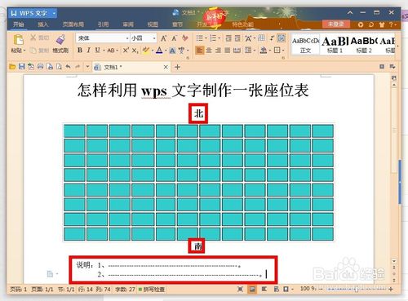Expand the underline style arrow
Viewport: 408px width, 301px height.
coord(104,51)
